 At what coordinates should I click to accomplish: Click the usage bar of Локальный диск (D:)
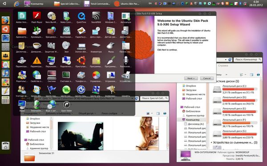(239, 100)
